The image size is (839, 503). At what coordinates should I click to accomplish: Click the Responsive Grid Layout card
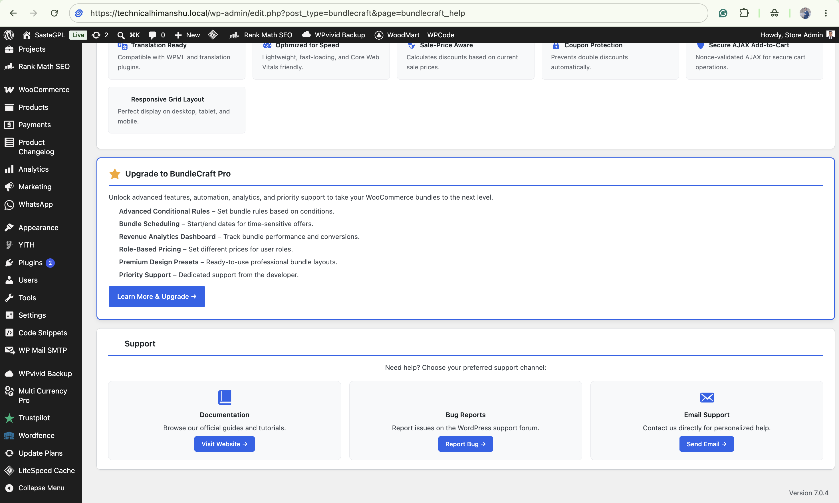tap(177, 110)
